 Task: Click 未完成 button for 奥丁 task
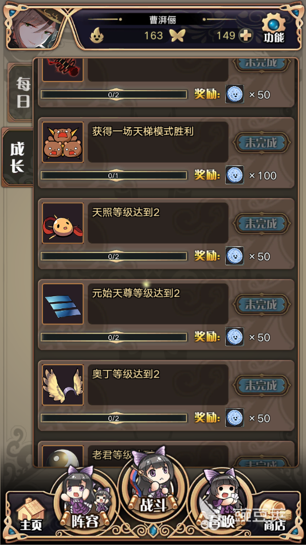[261, 385]
